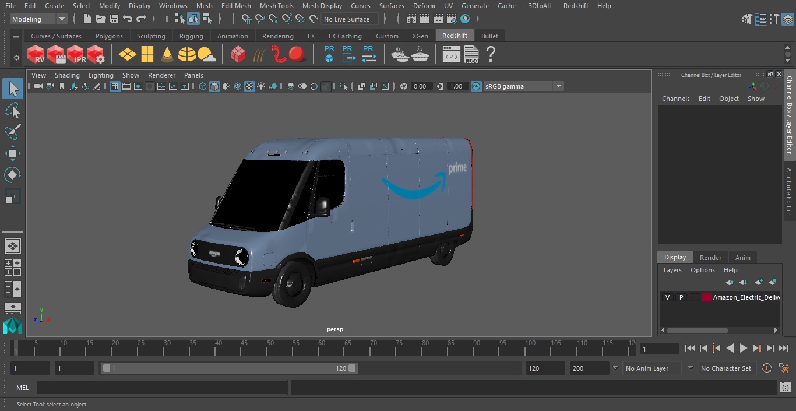The image size is (796, 411).
Task: Switch to the Rendering shelf tab
Action: tap(277, 36)
